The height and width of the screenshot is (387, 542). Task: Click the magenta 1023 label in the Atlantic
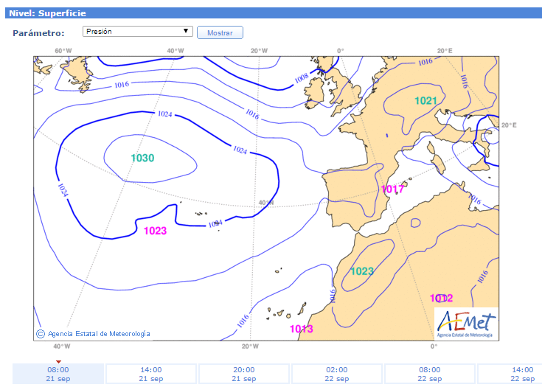pyautogui.click(x=155, y=231)
